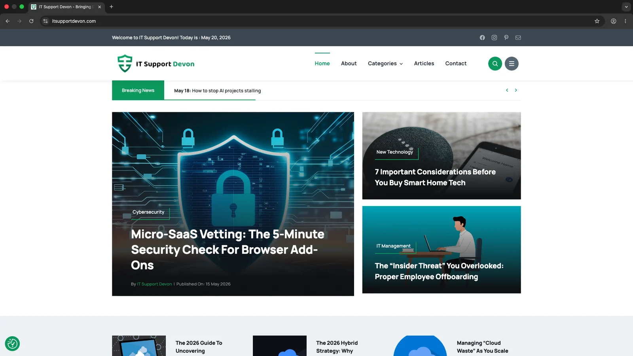Click the cookie consent icon
The height and width of the screenshot is (356, 633).
(x=12, y=343)
